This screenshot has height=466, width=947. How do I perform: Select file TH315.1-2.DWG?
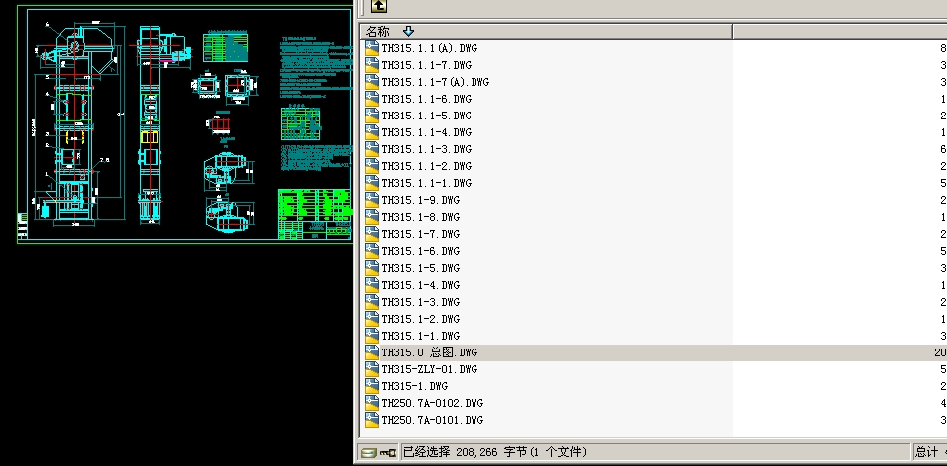(x=421, y=319)
